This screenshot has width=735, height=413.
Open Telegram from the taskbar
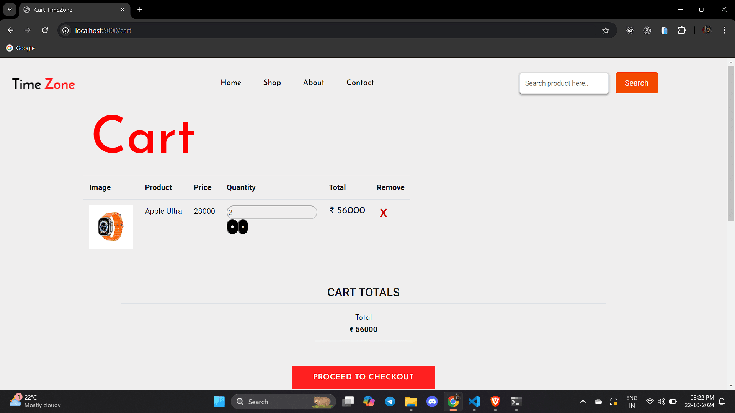coord(390,402)
